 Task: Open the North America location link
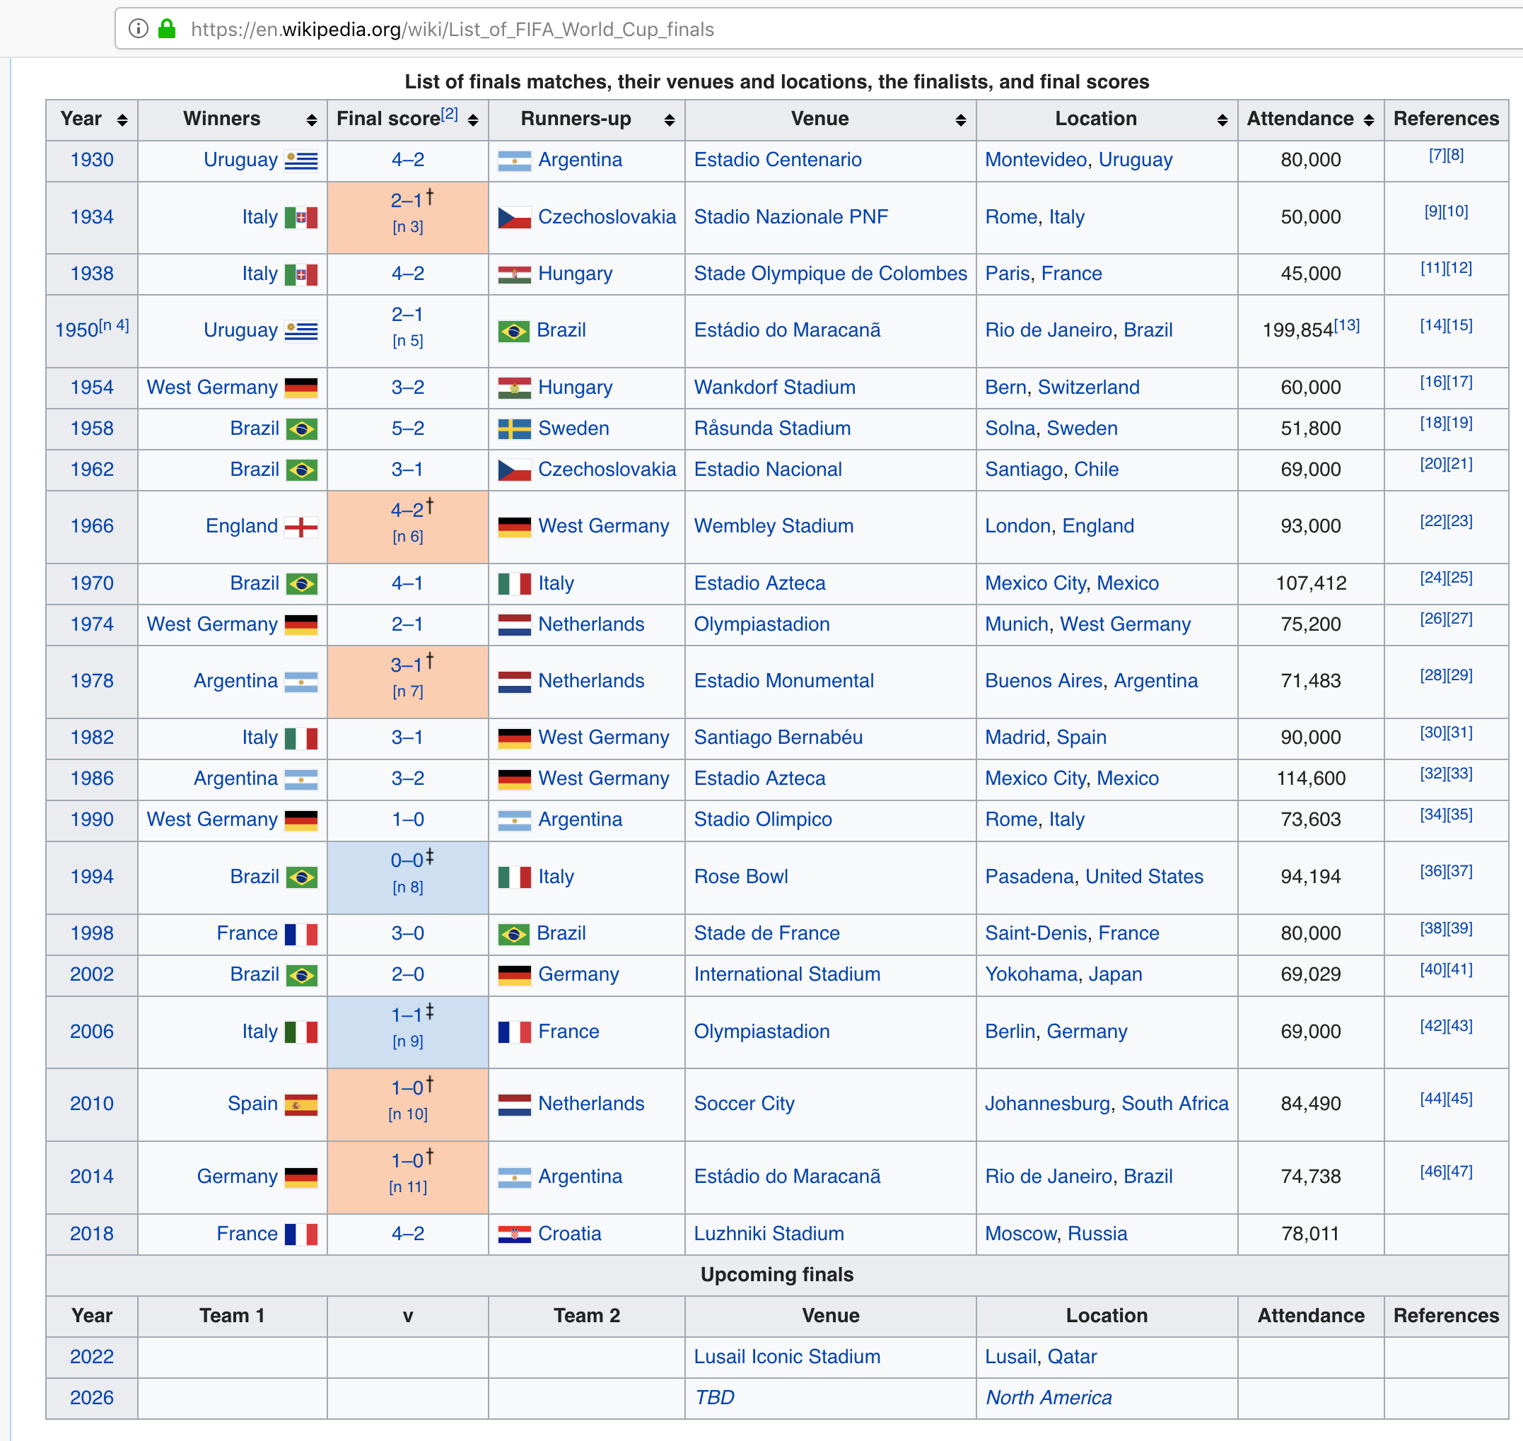click(x=1049, y=1397)
